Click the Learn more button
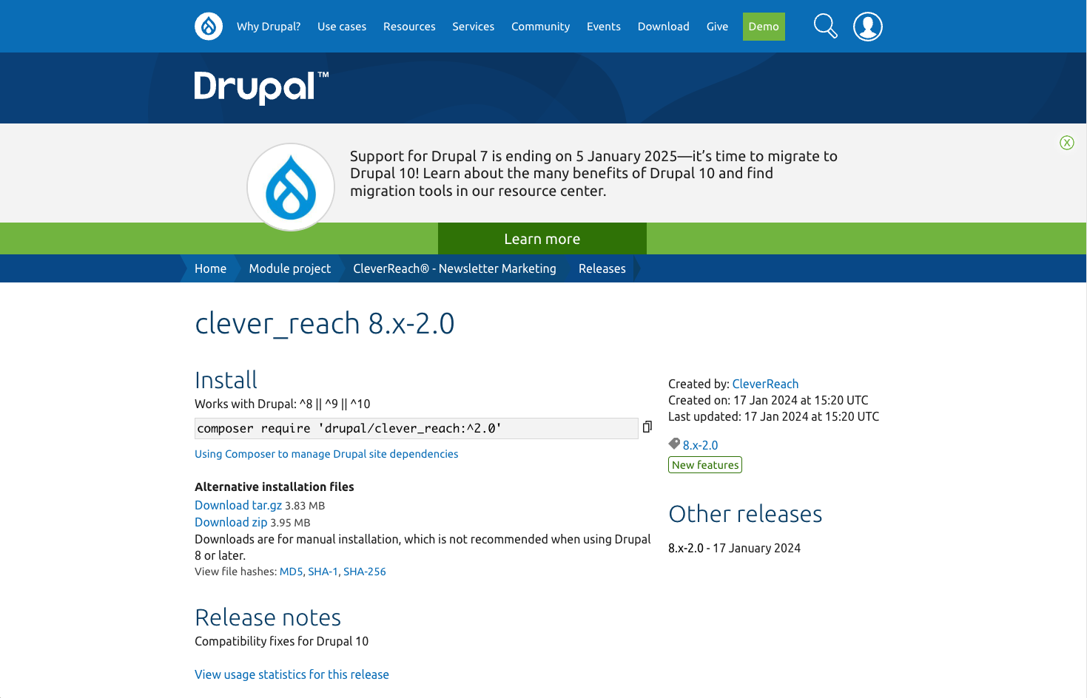This screenshot has height=698, width=1087. point(542,239)
